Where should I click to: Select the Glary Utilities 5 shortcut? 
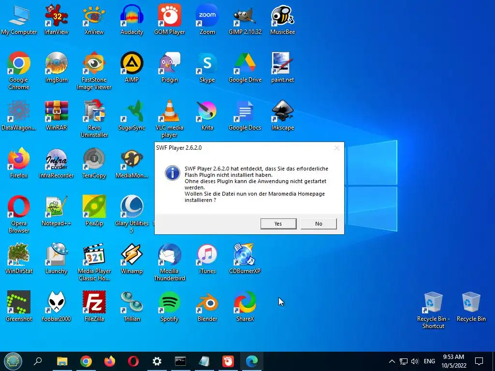tap(131, 214)
